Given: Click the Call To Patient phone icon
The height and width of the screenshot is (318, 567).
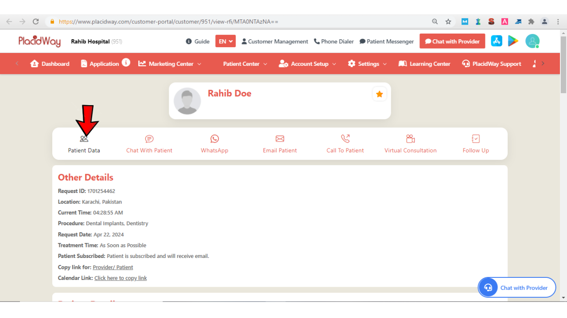Looking at the screenshot, I should (345, 139).
